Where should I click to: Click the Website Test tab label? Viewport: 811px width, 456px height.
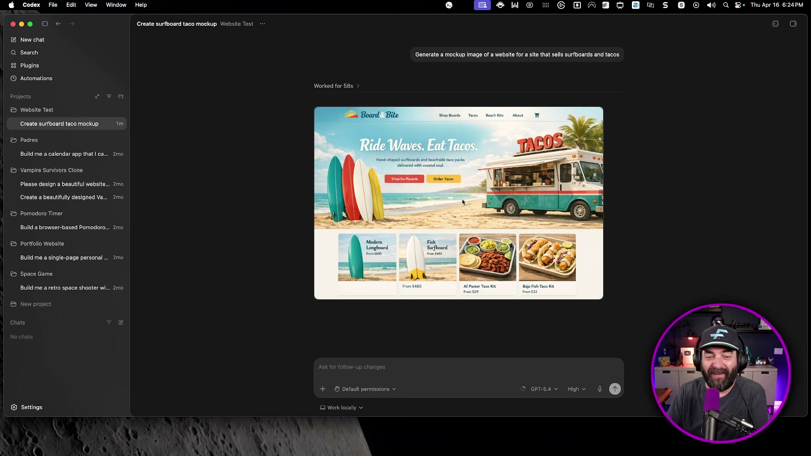click(237, 24)
